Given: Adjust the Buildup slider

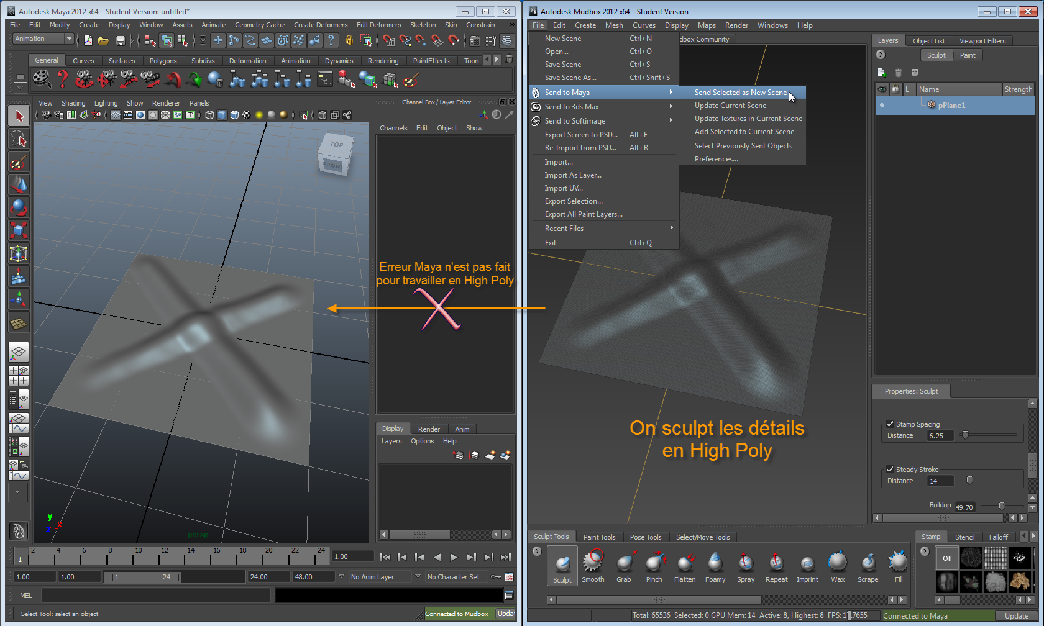Looking at the screenshot, I should point(1001,506).
